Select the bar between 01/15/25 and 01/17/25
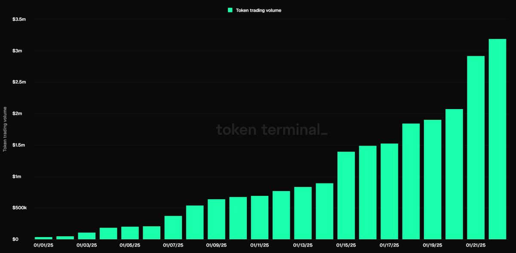This screenshot has width=516, height=253. (368, 192)
